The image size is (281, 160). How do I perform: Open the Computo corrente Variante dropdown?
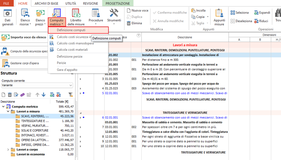pos(37,85)
